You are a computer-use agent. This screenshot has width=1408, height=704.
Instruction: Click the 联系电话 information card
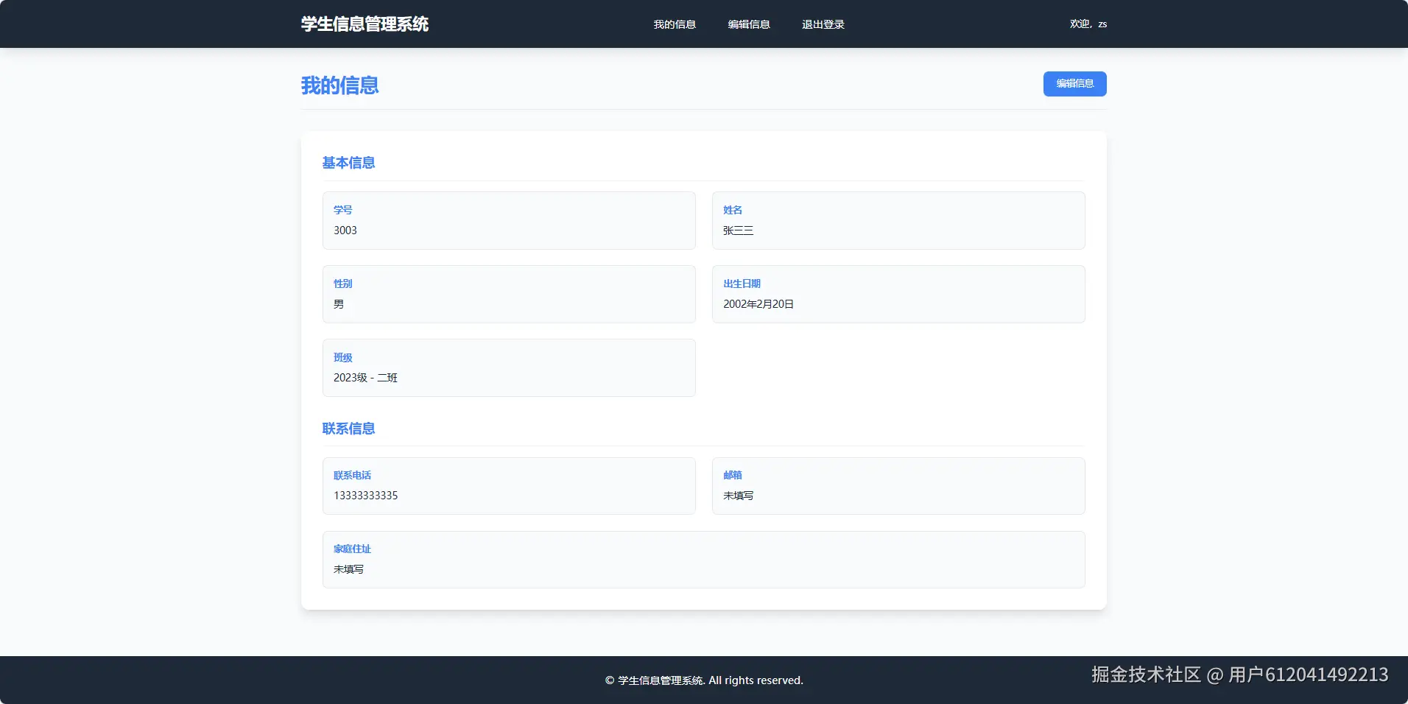click(508, 486)
